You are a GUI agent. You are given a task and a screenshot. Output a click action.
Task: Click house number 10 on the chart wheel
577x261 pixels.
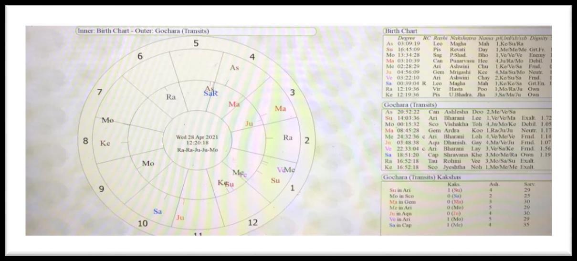point(143,223)
